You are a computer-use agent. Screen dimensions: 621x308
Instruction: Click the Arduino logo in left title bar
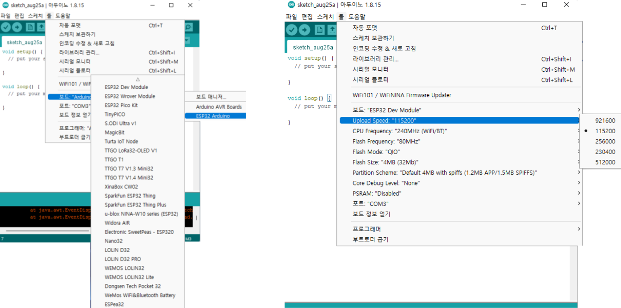(x=5, y=5)
